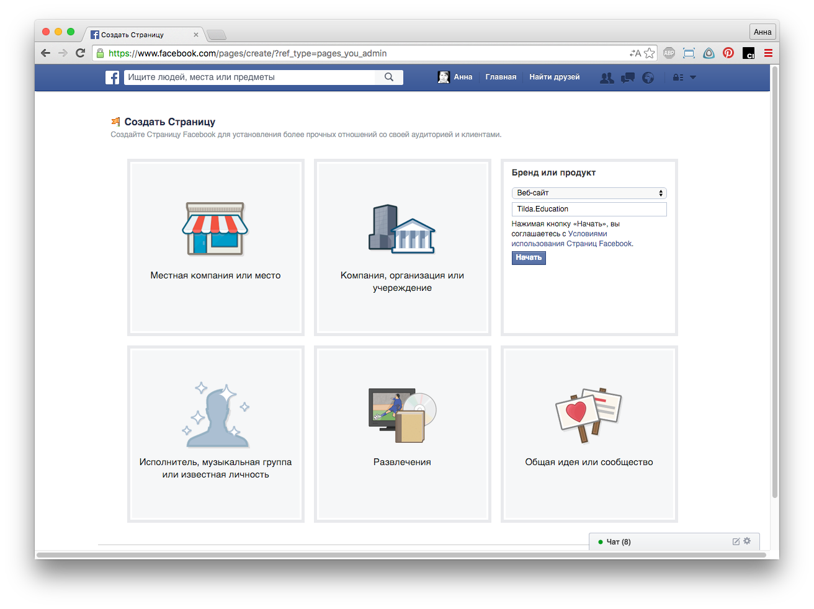Click the Facebook logo icon
Viewport: 814px width, 609px height.
112,78
